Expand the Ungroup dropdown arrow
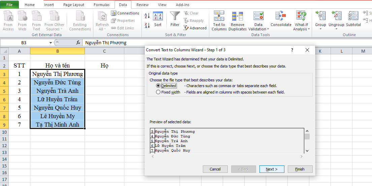Screen dimensions: 372x186 pos(336,29)
